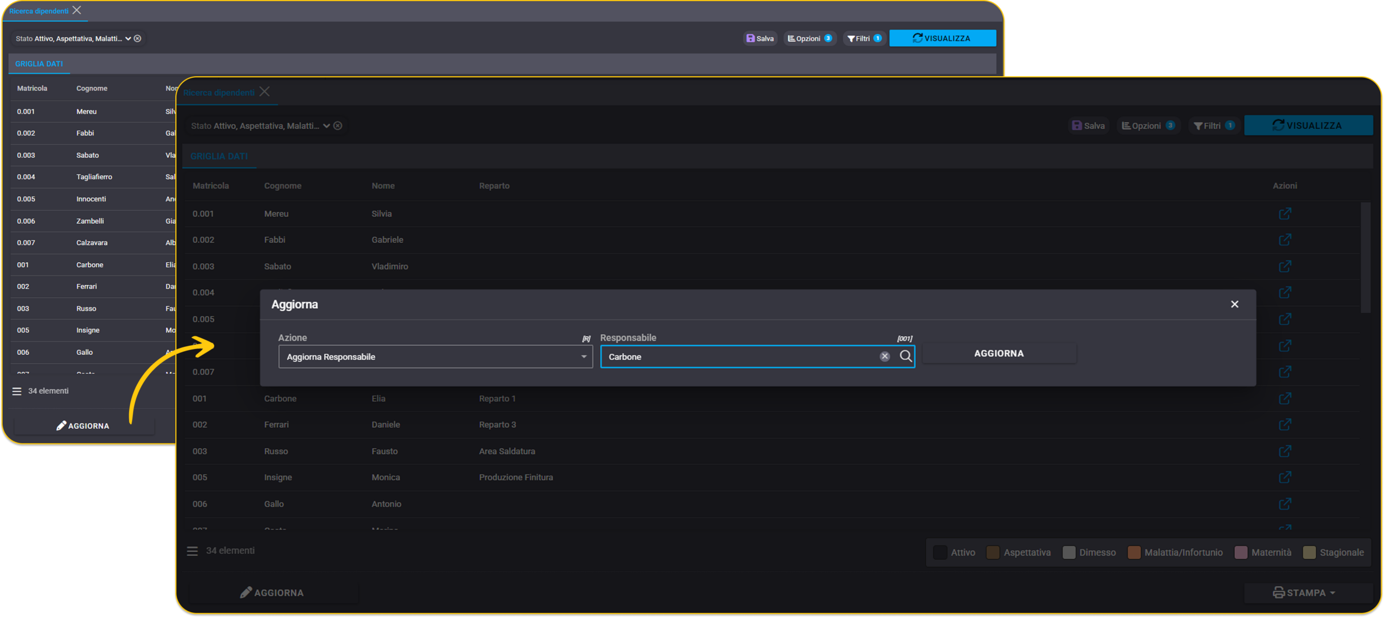The width and height of the screenshot is (1384, 617).
Task: Select the GRIGLIA DATI tab in front window
Action: pyautogui.click(x=219, y=156)
